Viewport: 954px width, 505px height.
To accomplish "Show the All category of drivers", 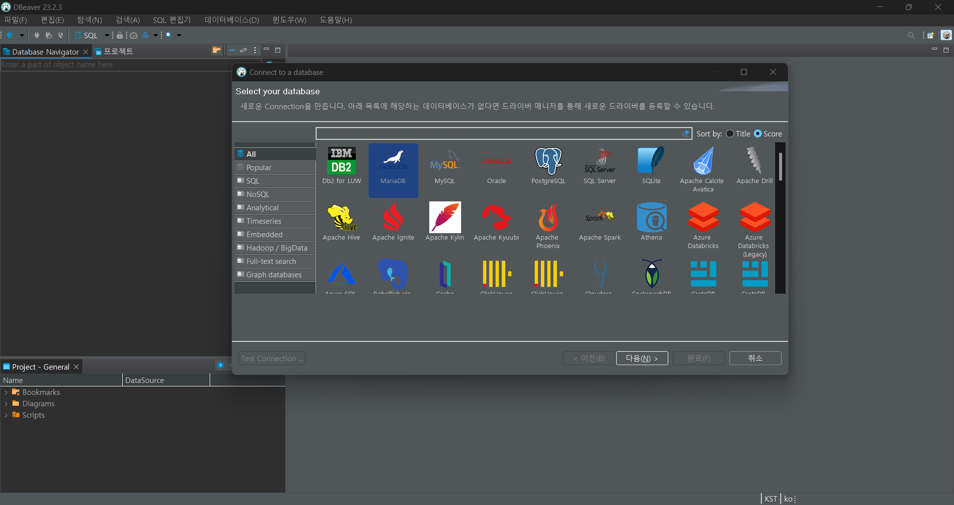I will [275, 154].
